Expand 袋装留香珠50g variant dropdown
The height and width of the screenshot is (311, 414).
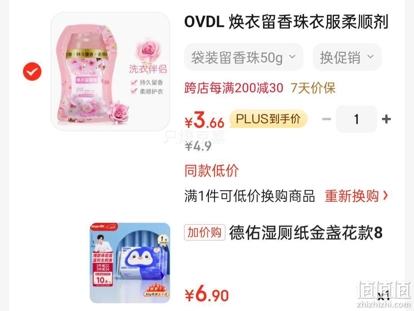click(x=244, y=57)
